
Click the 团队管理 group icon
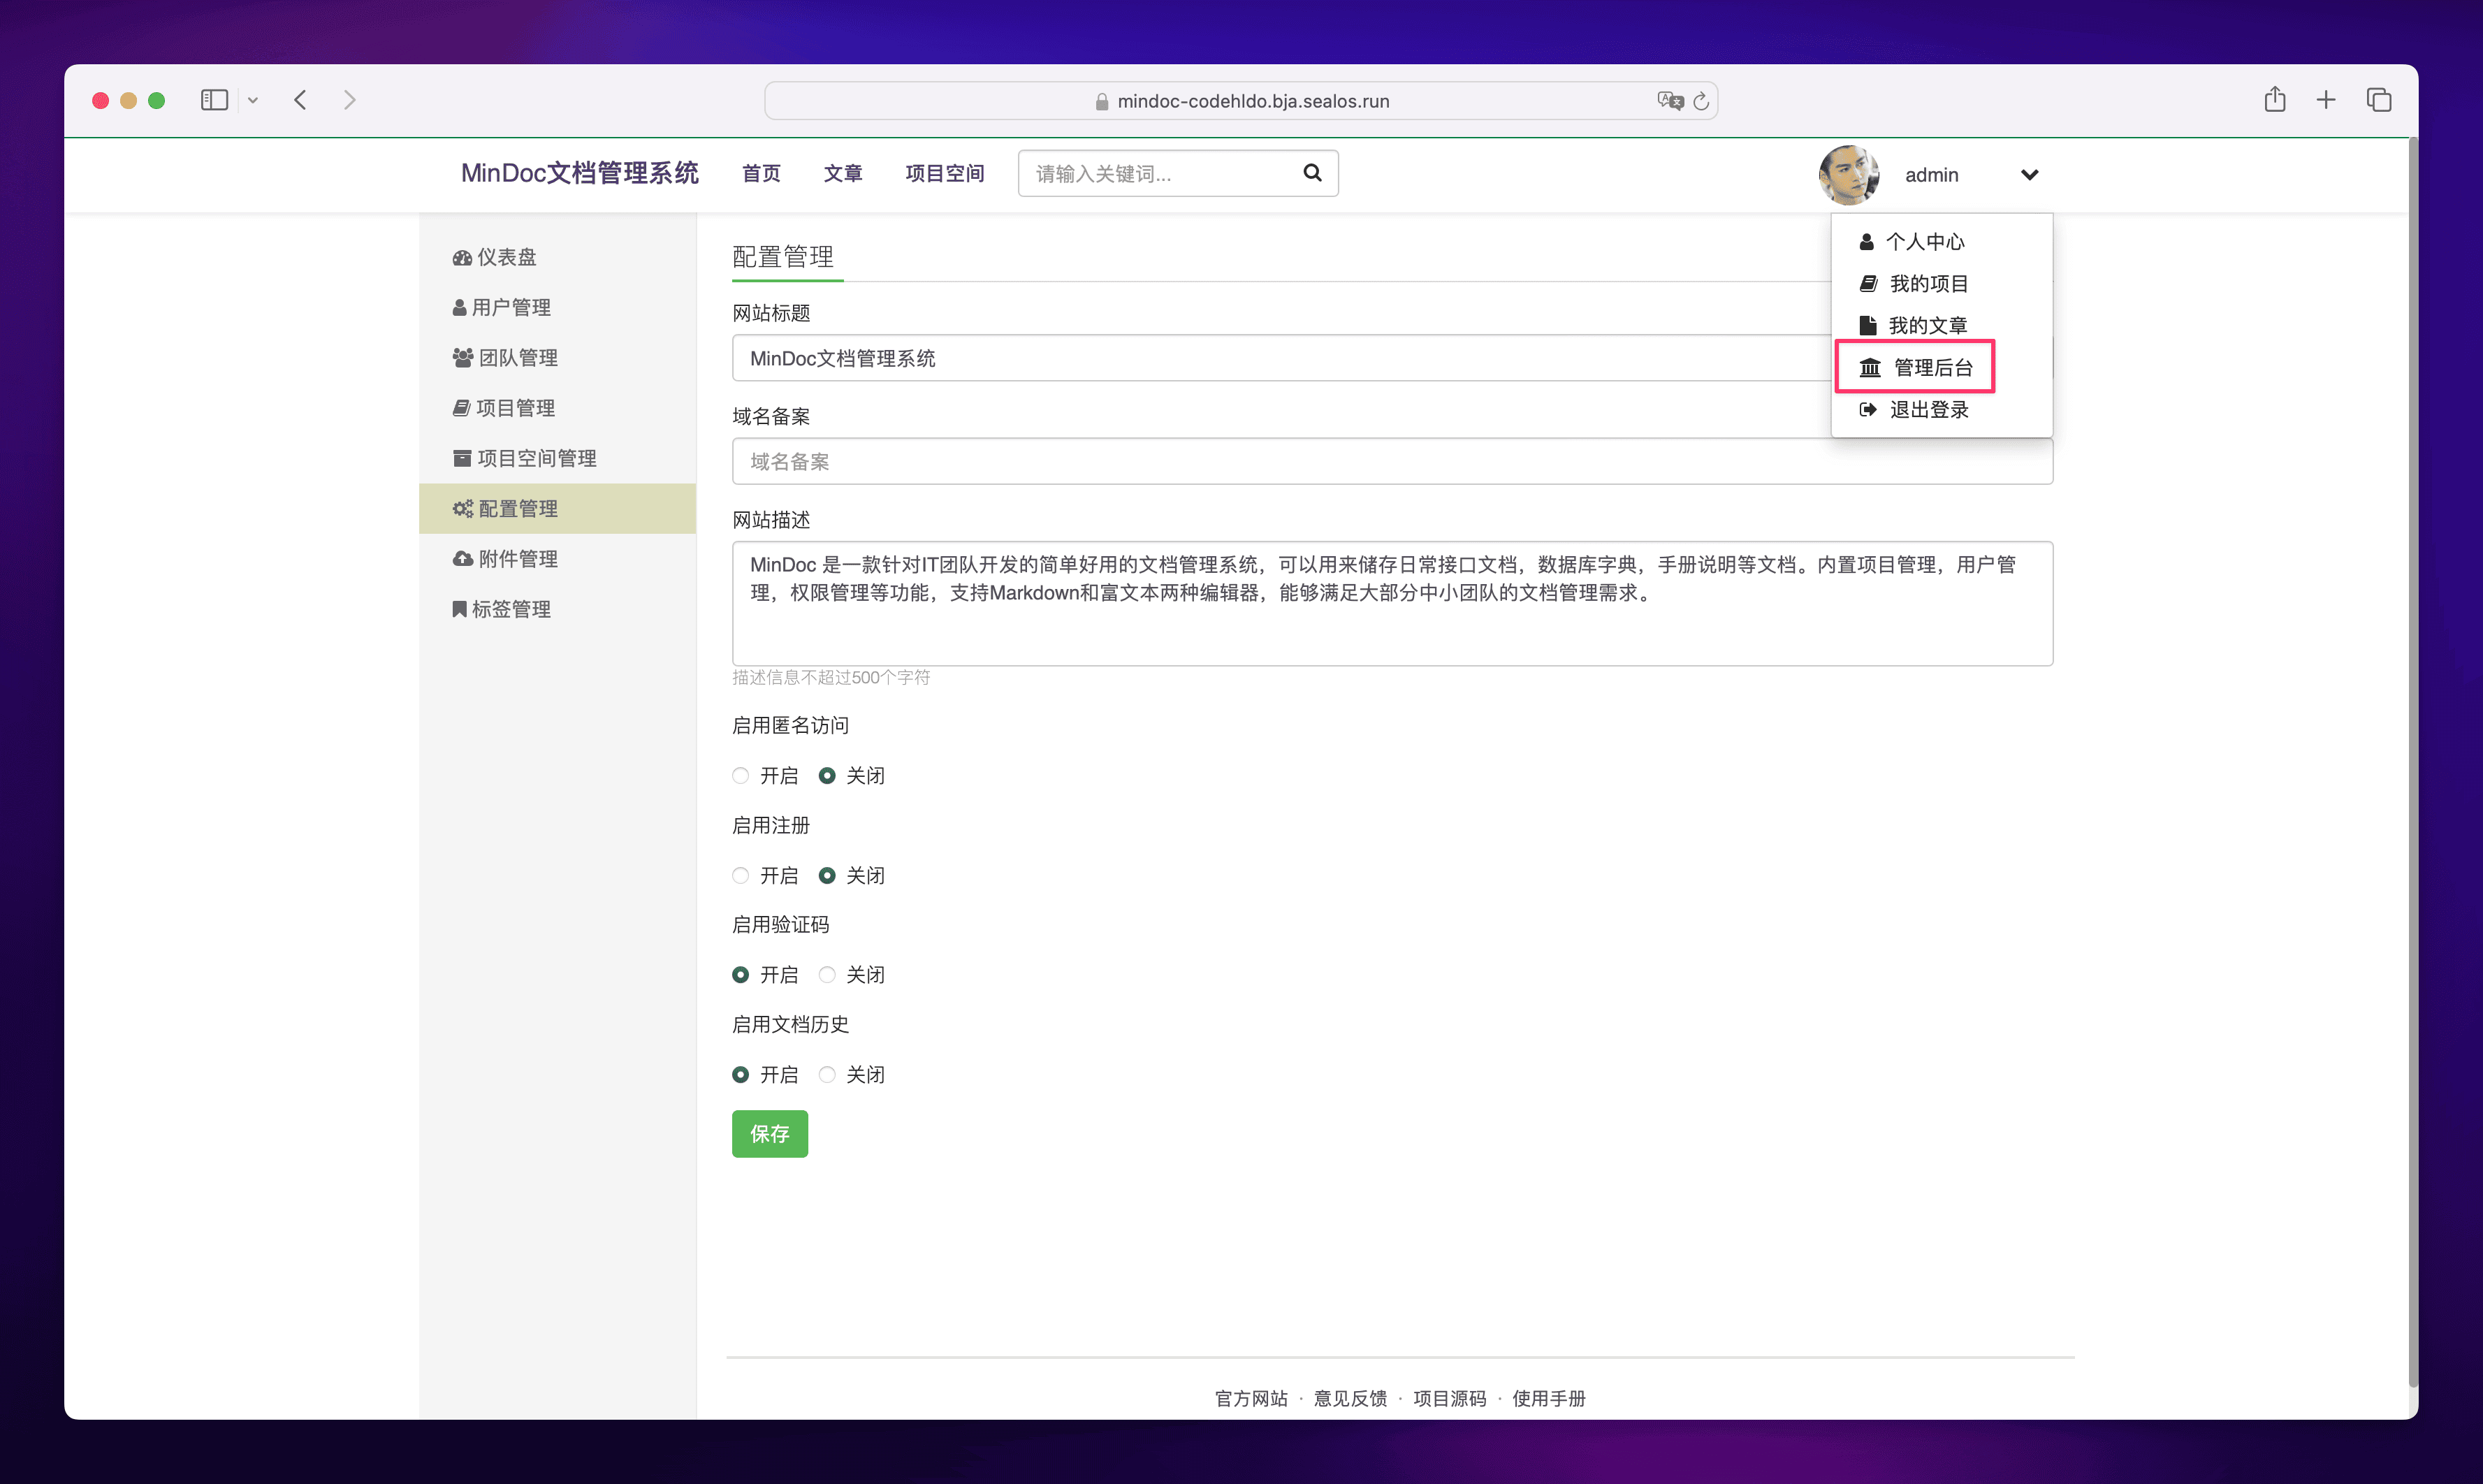tap(462, 358)
